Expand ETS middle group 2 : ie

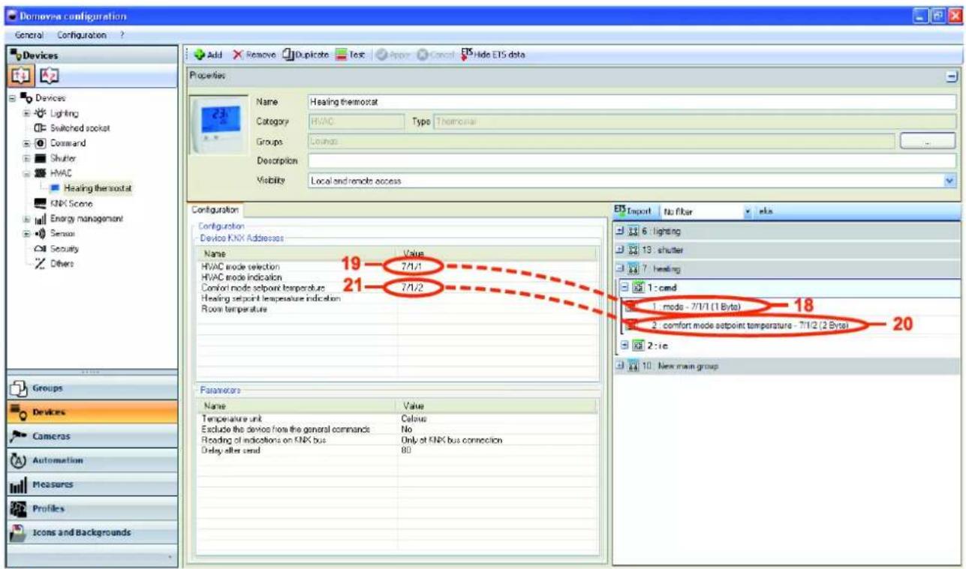click(624, 345)
